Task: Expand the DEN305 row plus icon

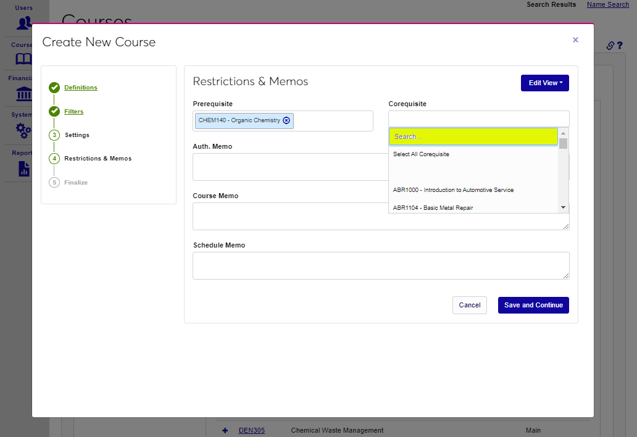Action: click(225, 430)
